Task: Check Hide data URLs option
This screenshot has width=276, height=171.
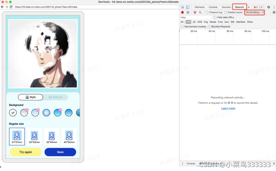Action: coord(215,17)
